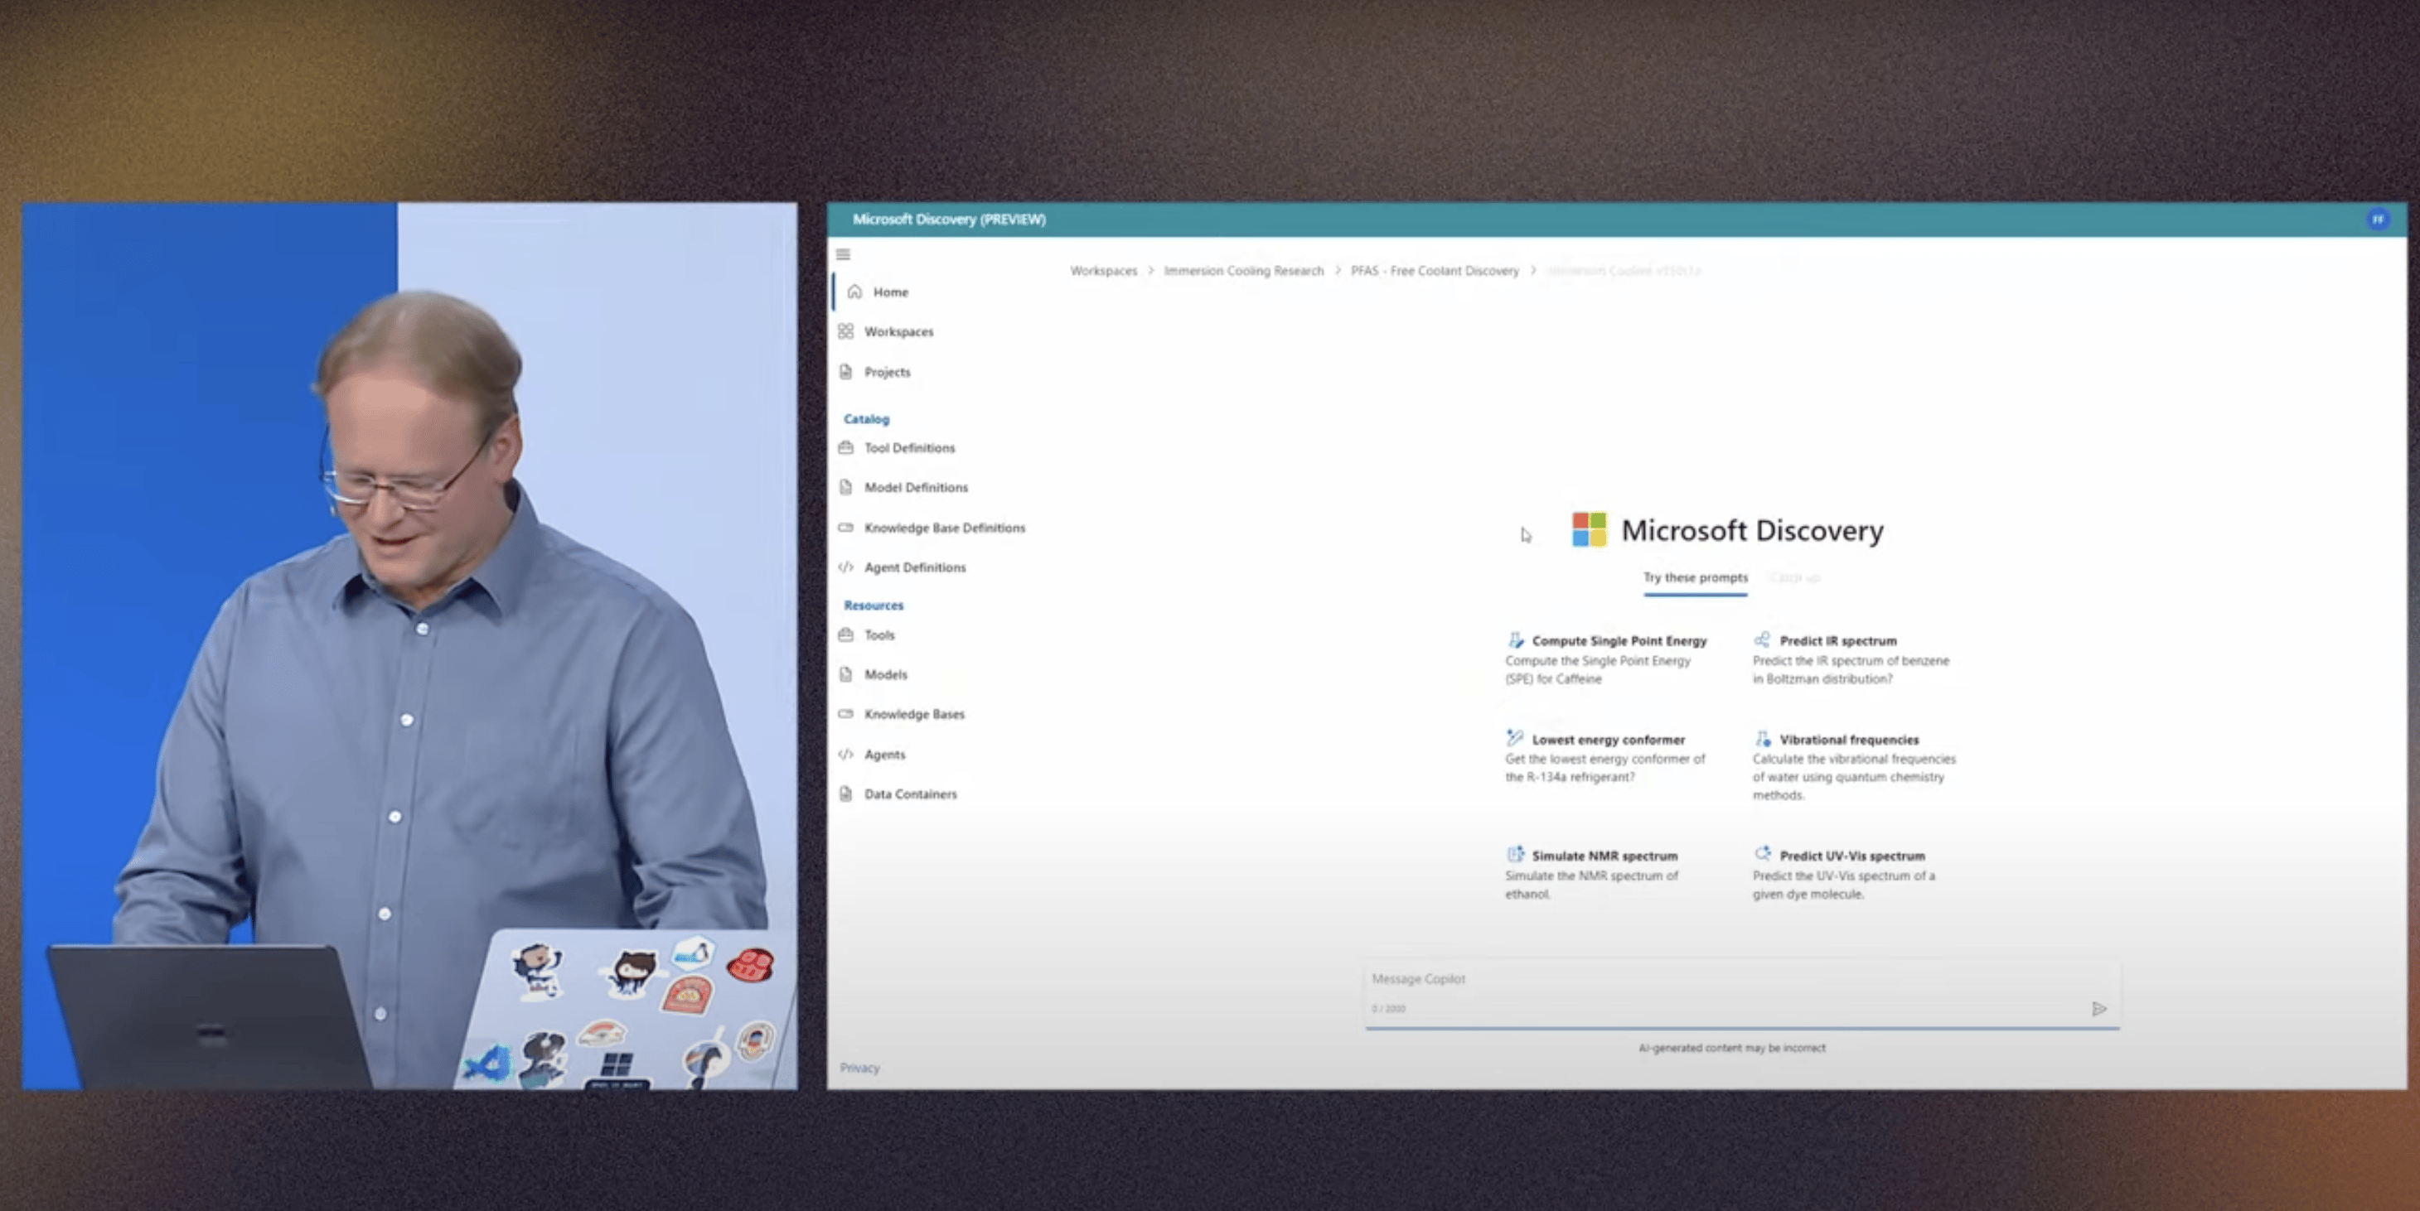Click the Model Definitions icon
The image size is (2420, 1211).
point(845,487)
